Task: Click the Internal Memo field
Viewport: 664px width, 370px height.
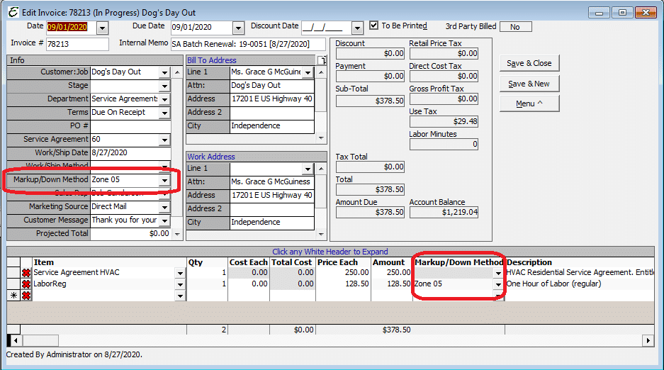Action: (x=248, y=44)
